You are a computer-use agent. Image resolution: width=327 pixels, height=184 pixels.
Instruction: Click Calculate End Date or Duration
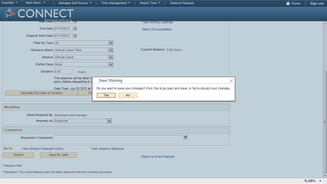41,93
